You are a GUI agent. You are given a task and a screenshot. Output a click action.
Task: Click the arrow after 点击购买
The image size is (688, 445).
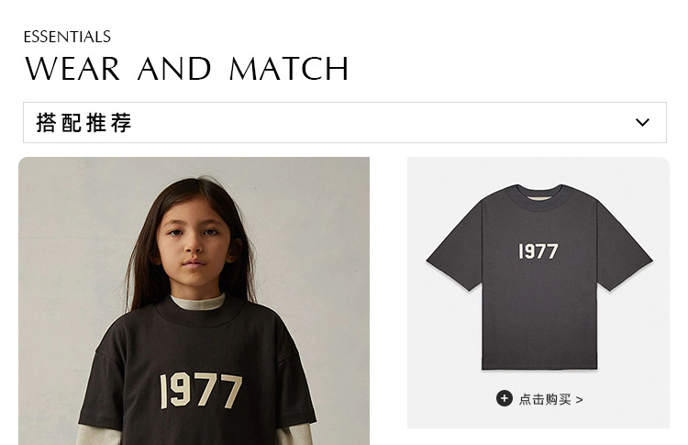pyautogui.click(x=580, y=399)
